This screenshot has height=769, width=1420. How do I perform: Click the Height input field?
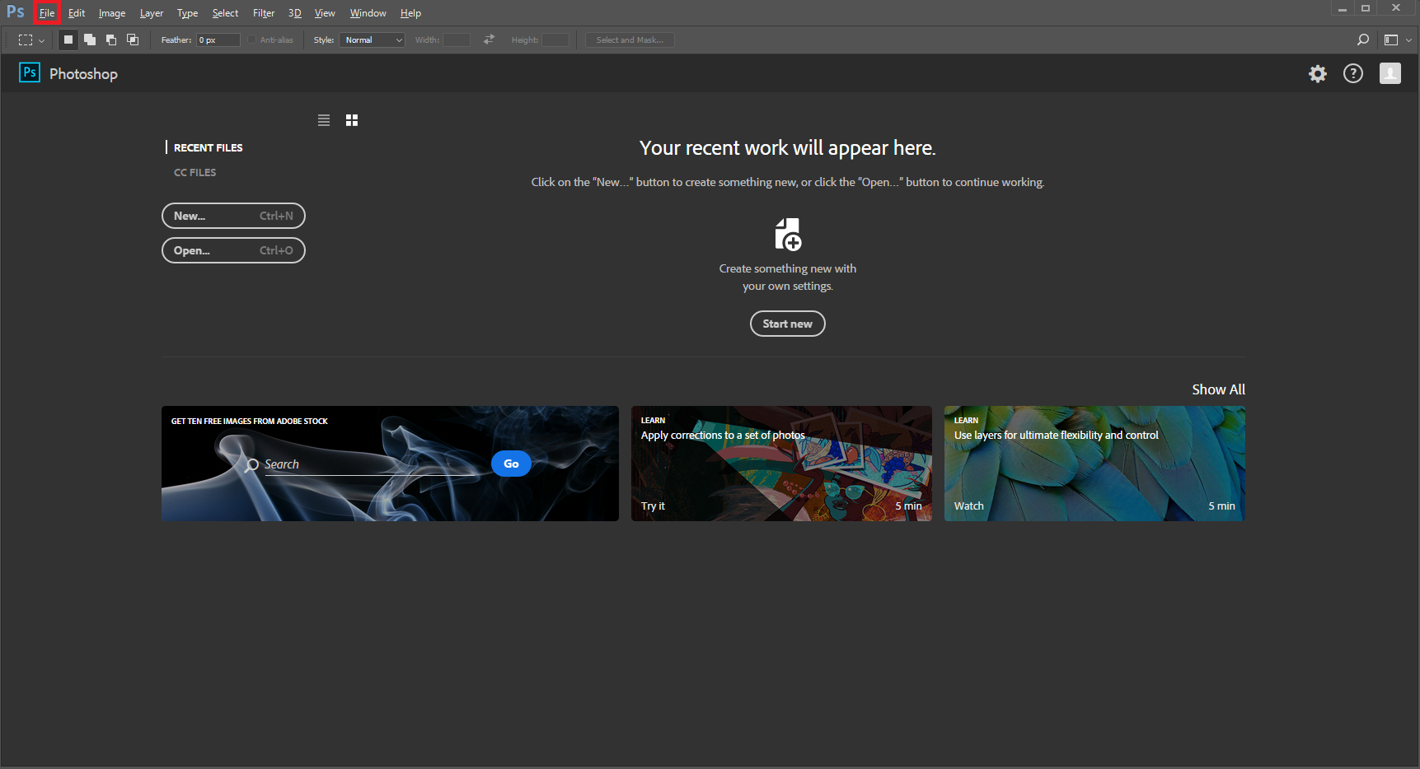[555, 40]
